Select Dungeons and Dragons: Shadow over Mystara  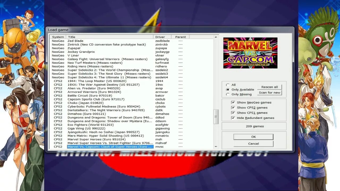pos(131,121)
